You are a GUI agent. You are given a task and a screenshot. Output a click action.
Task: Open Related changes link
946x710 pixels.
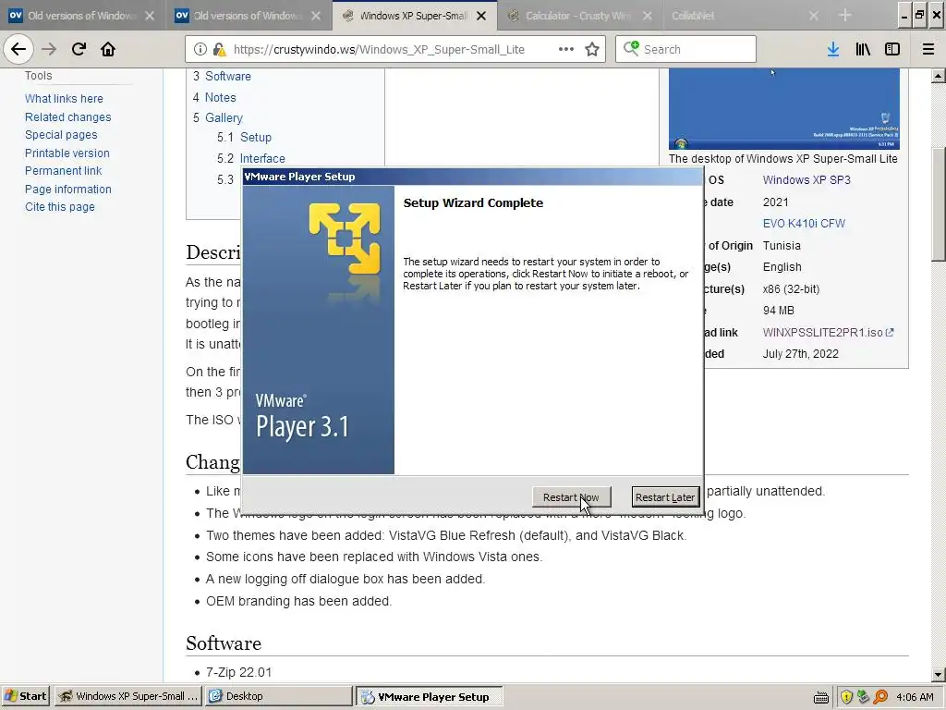67,117
